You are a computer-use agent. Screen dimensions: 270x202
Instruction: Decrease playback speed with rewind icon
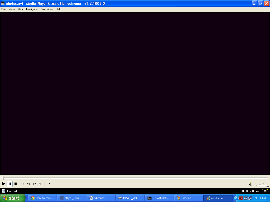[x=28, y=184]
